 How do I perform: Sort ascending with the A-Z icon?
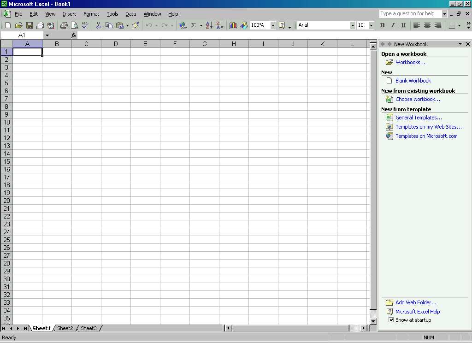(x=209, y=25)
